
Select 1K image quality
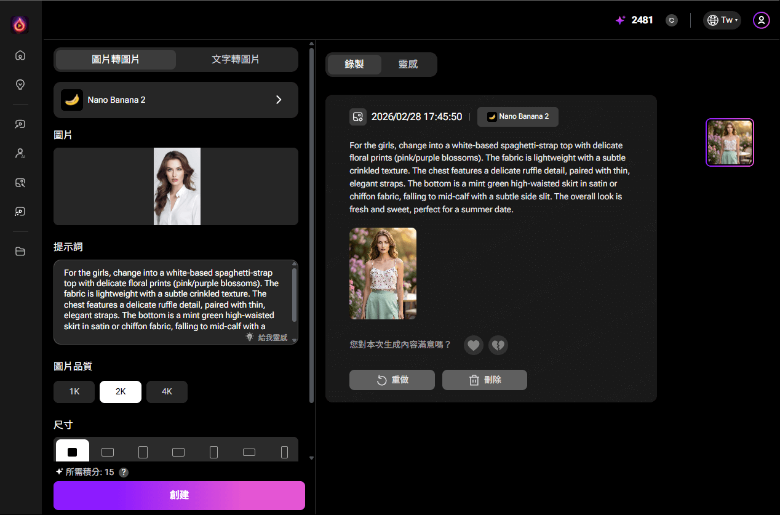coord(74,392)
